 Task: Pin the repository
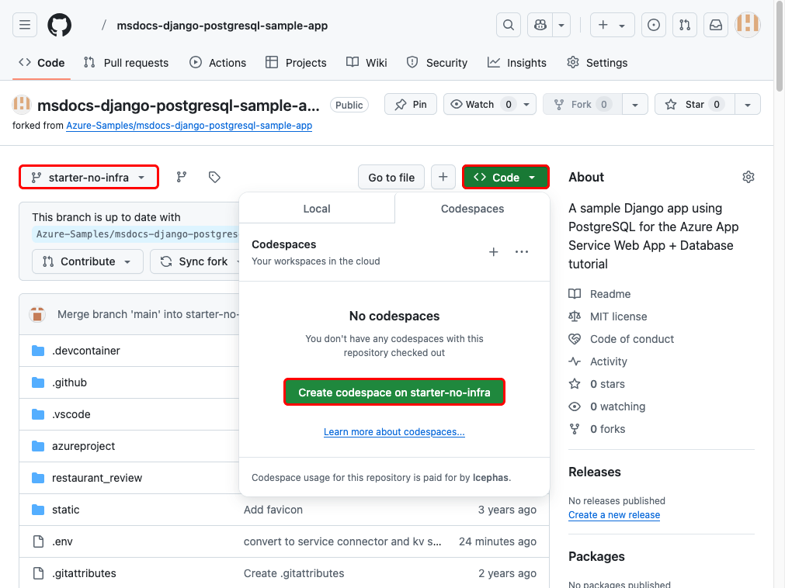(410, 104)
